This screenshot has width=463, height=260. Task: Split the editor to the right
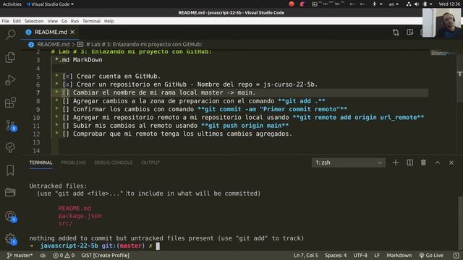point(410,32)
